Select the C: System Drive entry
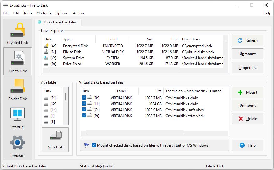Viewport: 274px width, 170px height. (x=75, y=58)
